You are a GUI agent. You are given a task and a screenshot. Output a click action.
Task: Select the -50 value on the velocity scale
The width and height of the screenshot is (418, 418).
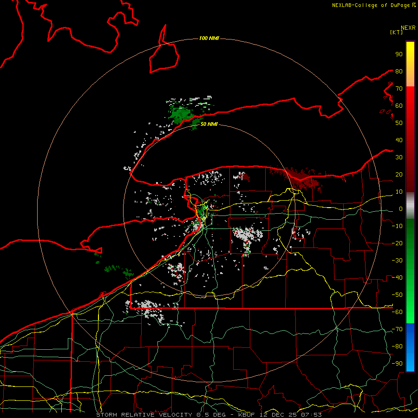[397, 295]
